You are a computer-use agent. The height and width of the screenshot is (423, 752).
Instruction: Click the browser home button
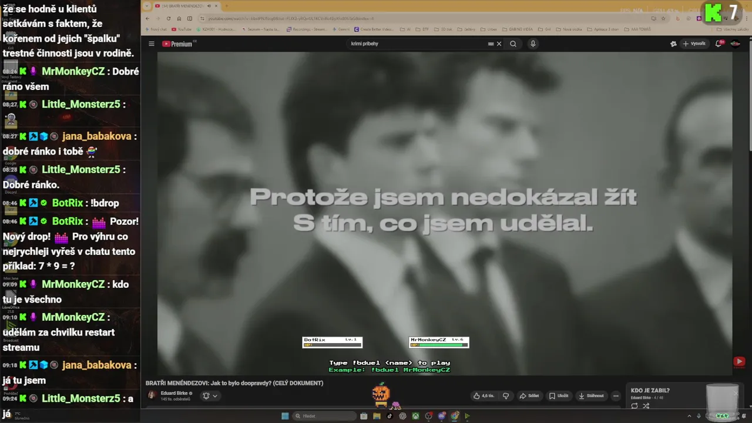click(179, 18)
